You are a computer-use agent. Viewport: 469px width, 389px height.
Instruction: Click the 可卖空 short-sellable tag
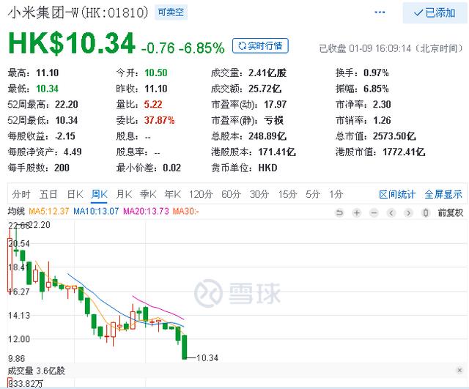click(171, 12)
